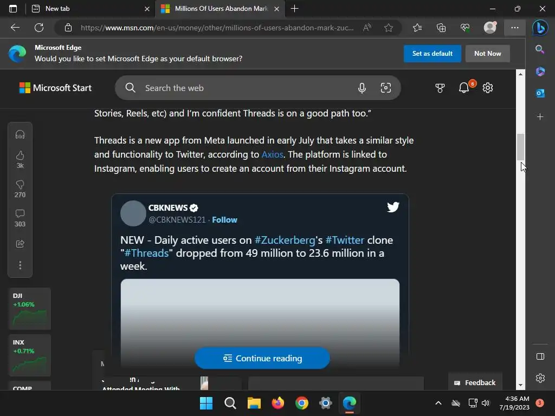Follow the CBKNEWS account
This screenshot has height=416, width=555.
coord(224,220)
